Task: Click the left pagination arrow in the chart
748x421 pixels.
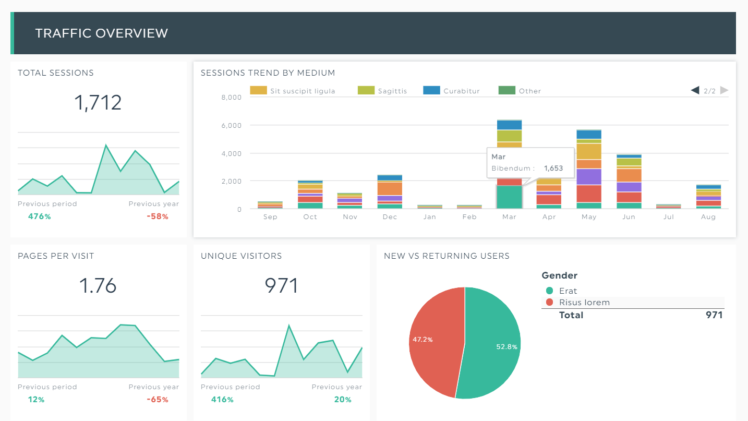Action: pos(695,90)
